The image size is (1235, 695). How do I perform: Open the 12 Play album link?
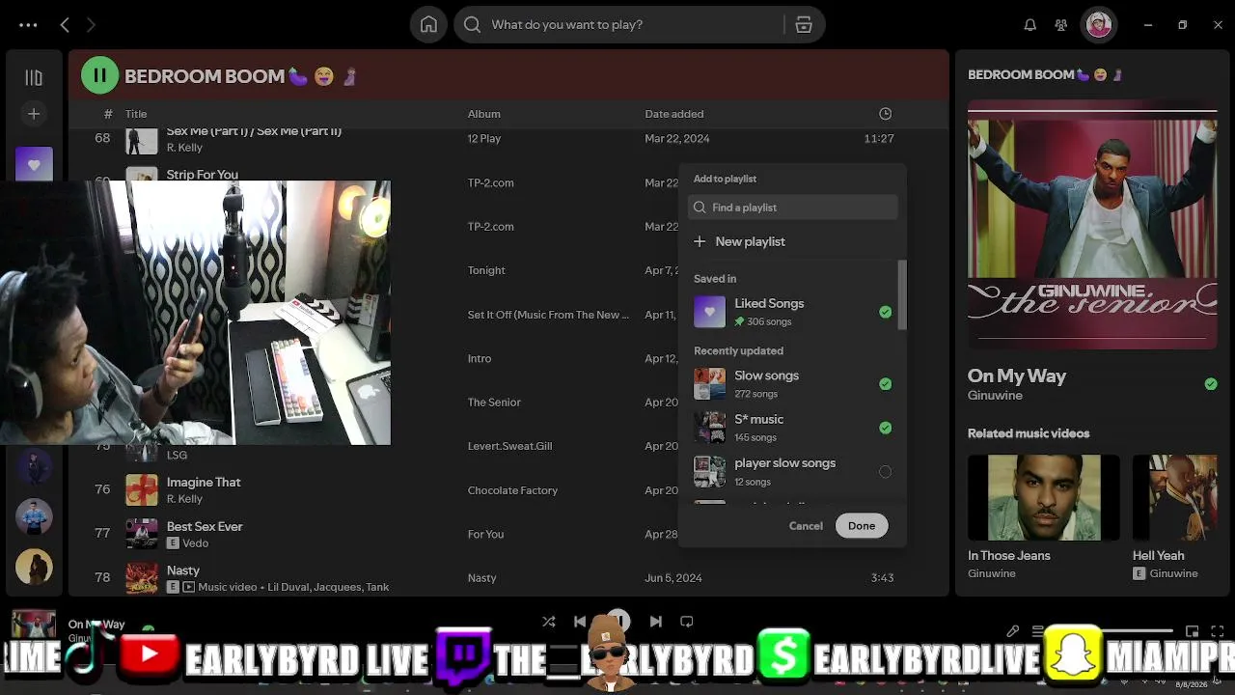[x=484, y=139]
